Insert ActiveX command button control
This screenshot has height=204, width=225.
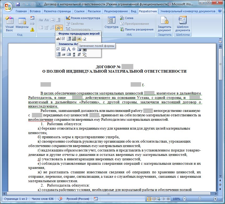pyautogui.click(x=63, y=54)
